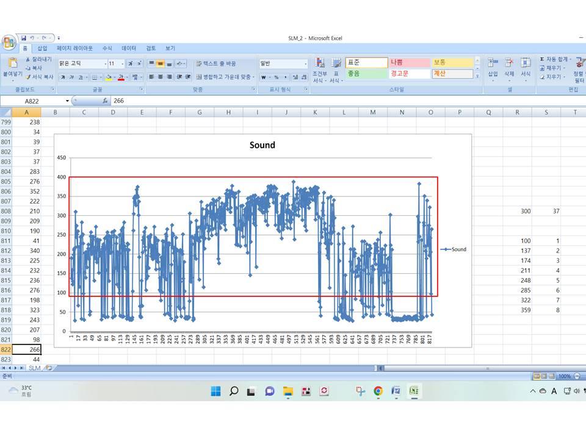Viewport: 586px width, 439px height.
Task: Decrease decimal places
Action: point(304,77)
